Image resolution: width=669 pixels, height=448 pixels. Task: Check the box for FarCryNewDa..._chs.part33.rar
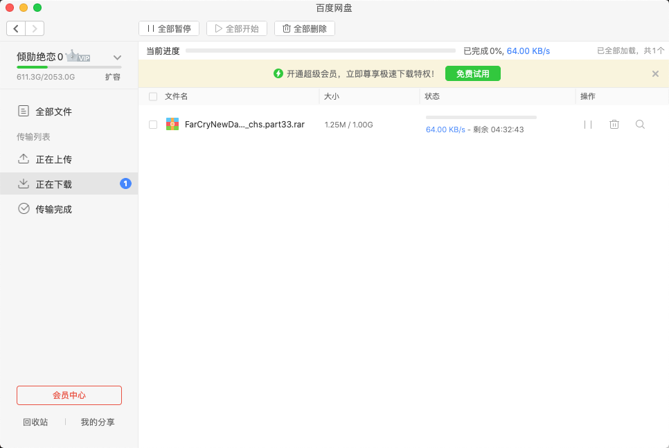point(153,125)
